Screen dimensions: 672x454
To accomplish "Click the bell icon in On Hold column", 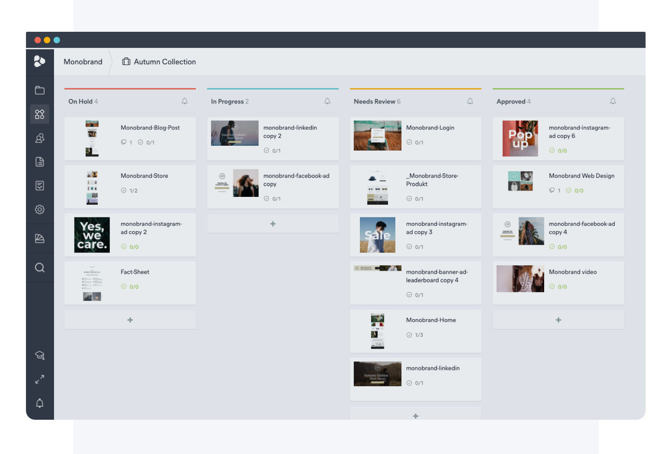I will (x=185, y=101).
